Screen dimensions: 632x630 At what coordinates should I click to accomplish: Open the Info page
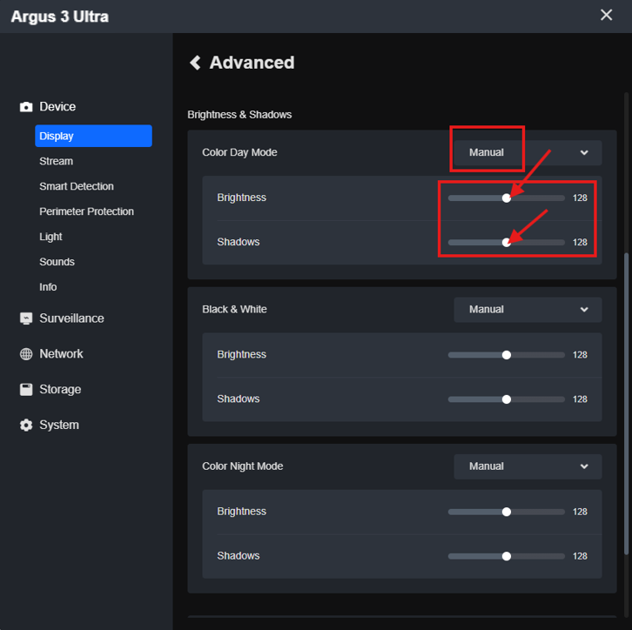click(x=48, y=287)
